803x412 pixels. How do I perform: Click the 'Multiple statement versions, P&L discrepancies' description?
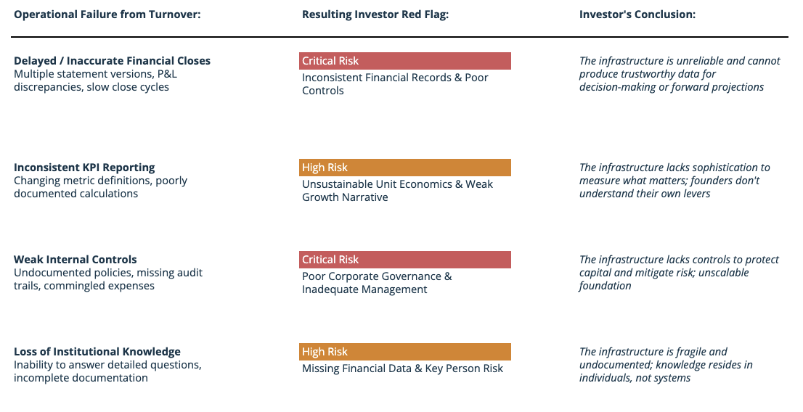pos(95,81)
